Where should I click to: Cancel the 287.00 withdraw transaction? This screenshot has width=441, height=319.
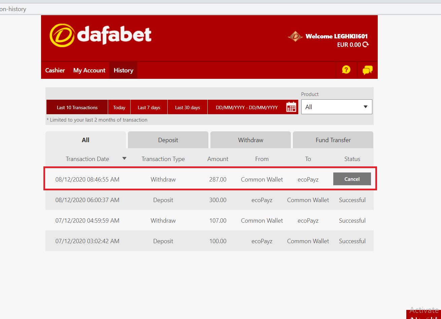point(352,179)
